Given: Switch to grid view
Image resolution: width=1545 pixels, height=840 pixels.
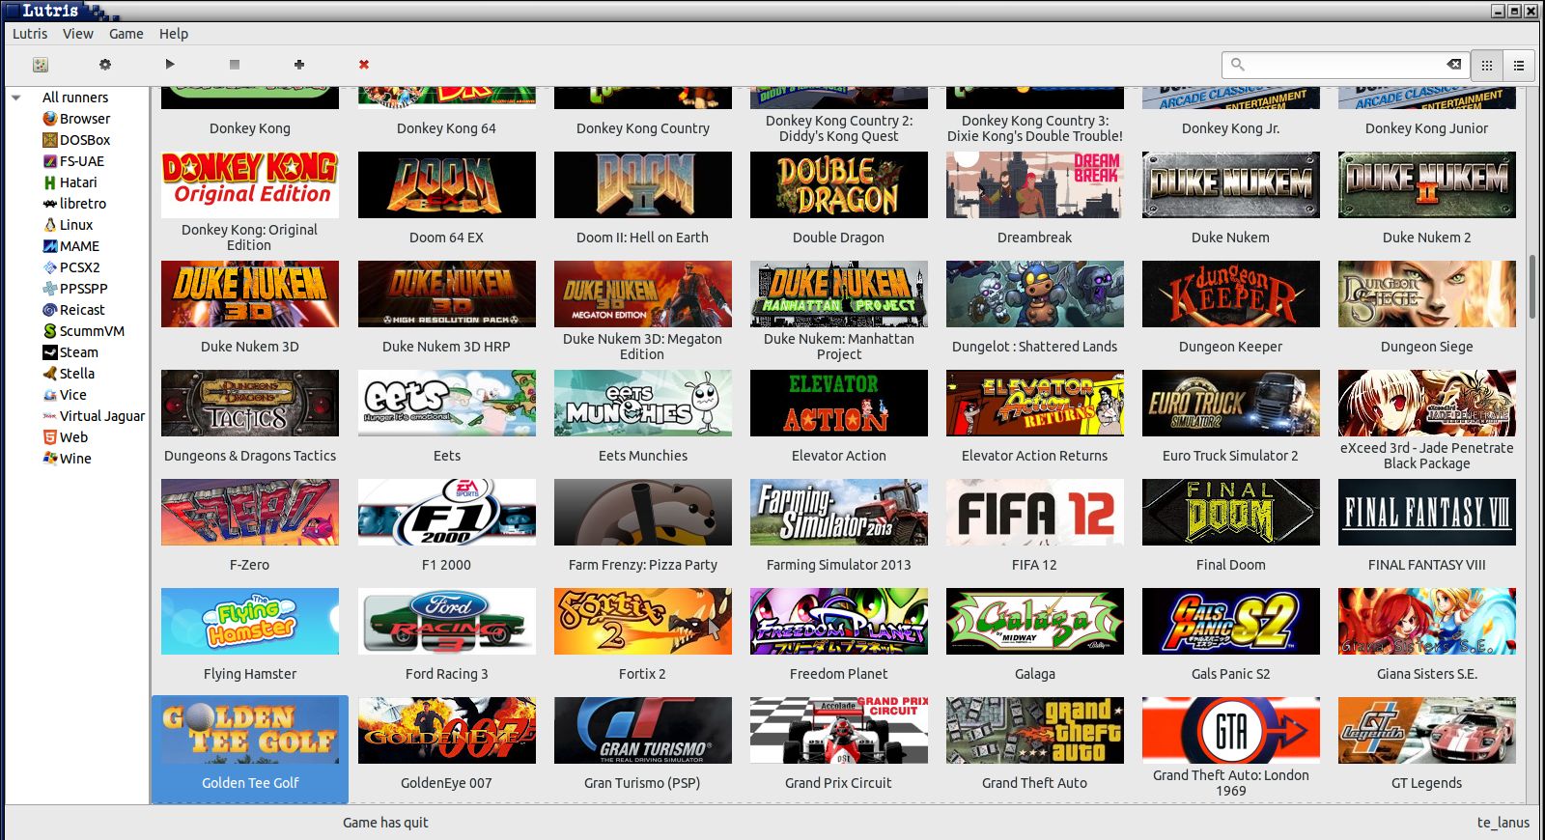Looking at the screenshot, I should tap(1487, 65).
